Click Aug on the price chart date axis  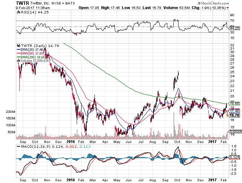click(152, 142)
